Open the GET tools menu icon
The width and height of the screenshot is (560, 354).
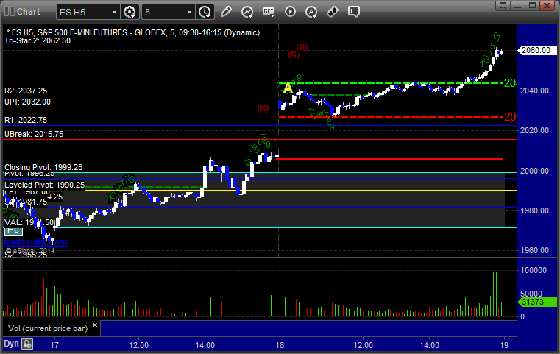(269, 12)
